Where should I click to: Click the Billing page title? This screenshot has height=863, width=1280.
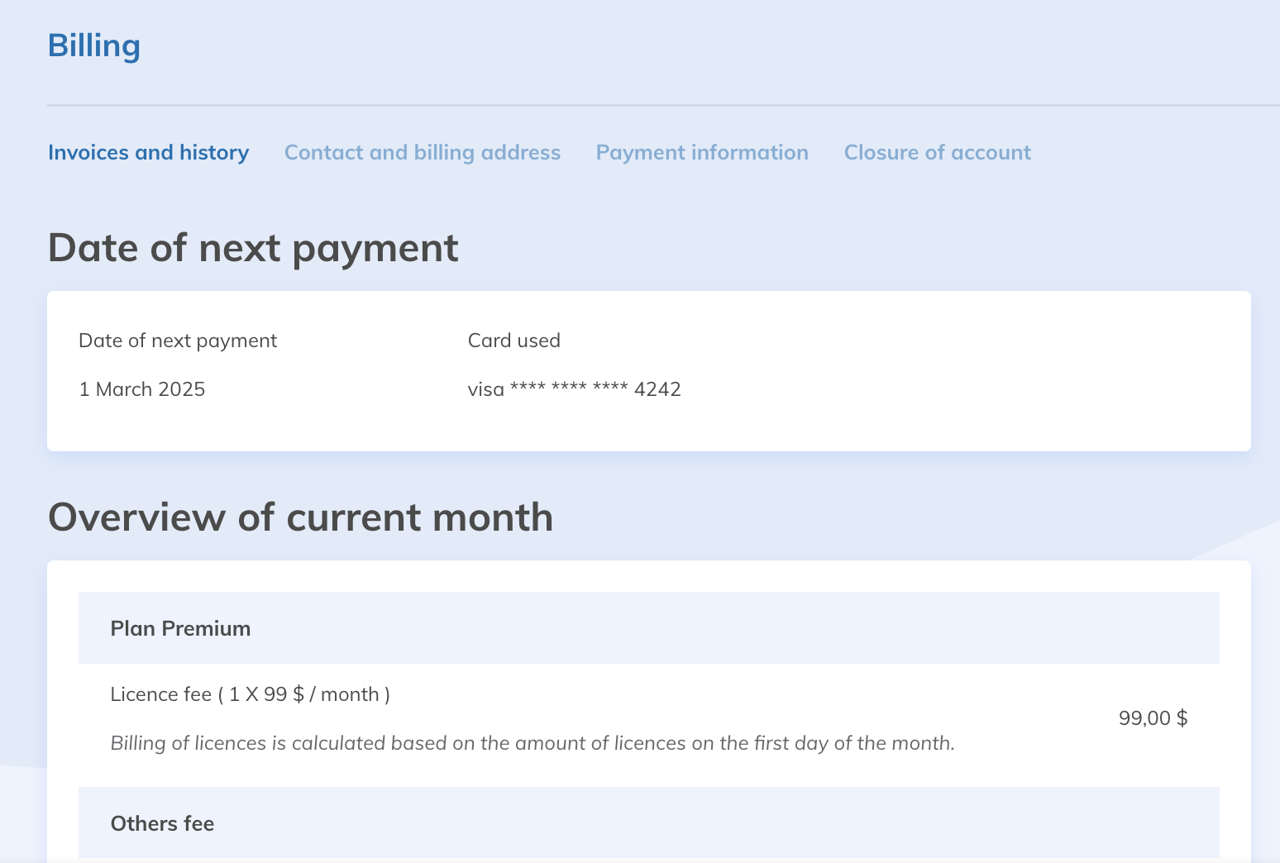click(x=94, y=45)
